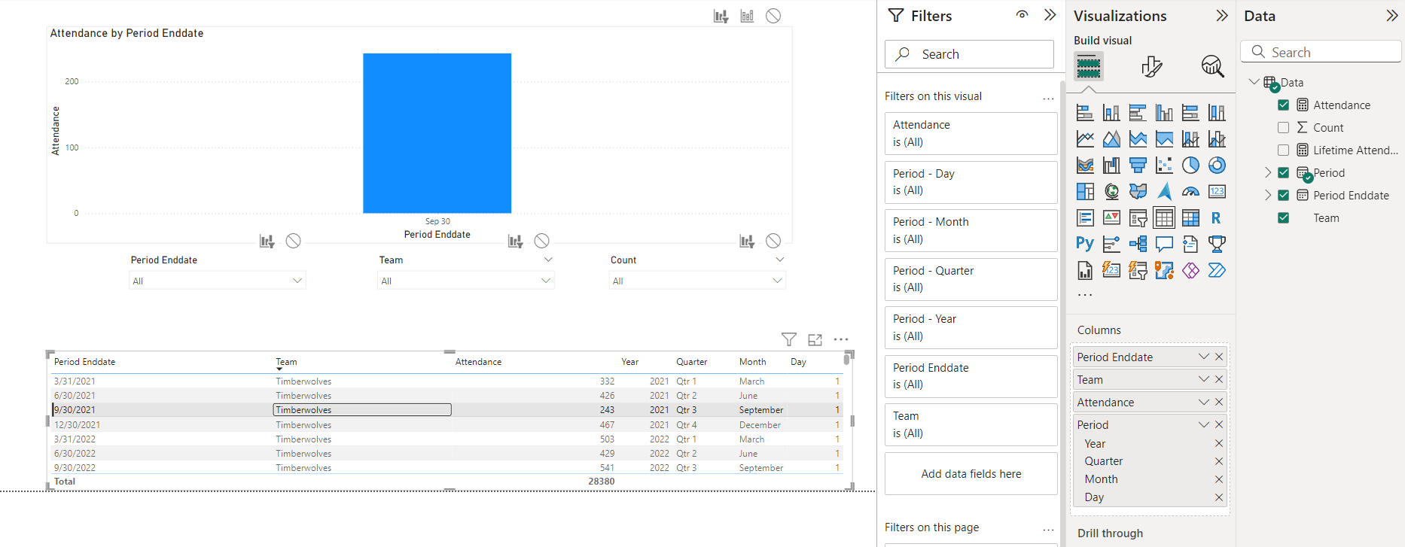Choose the Scatter chart visual

click(1164, 166)
